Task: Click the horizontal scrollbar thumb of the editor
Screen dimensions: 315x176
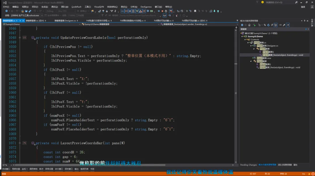Action: 90,165
